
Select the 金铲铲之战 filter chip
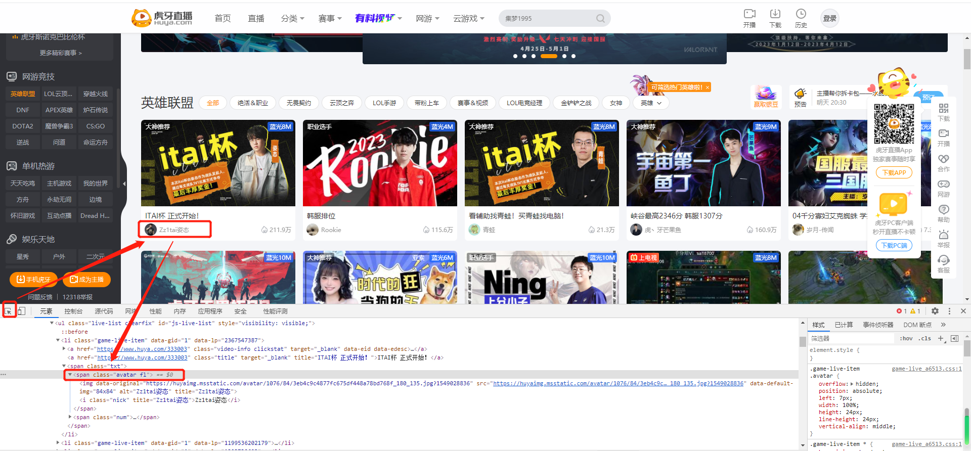(x=576, y=103)
